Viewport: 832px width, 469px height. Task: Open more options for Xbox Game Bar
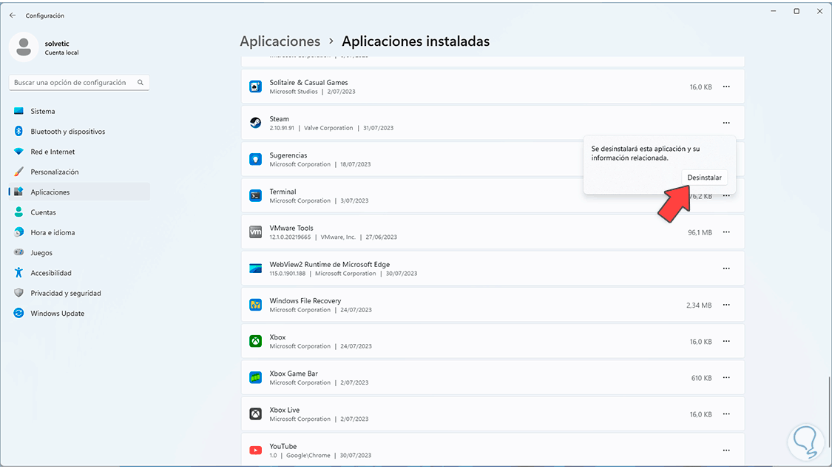point(726,378)
